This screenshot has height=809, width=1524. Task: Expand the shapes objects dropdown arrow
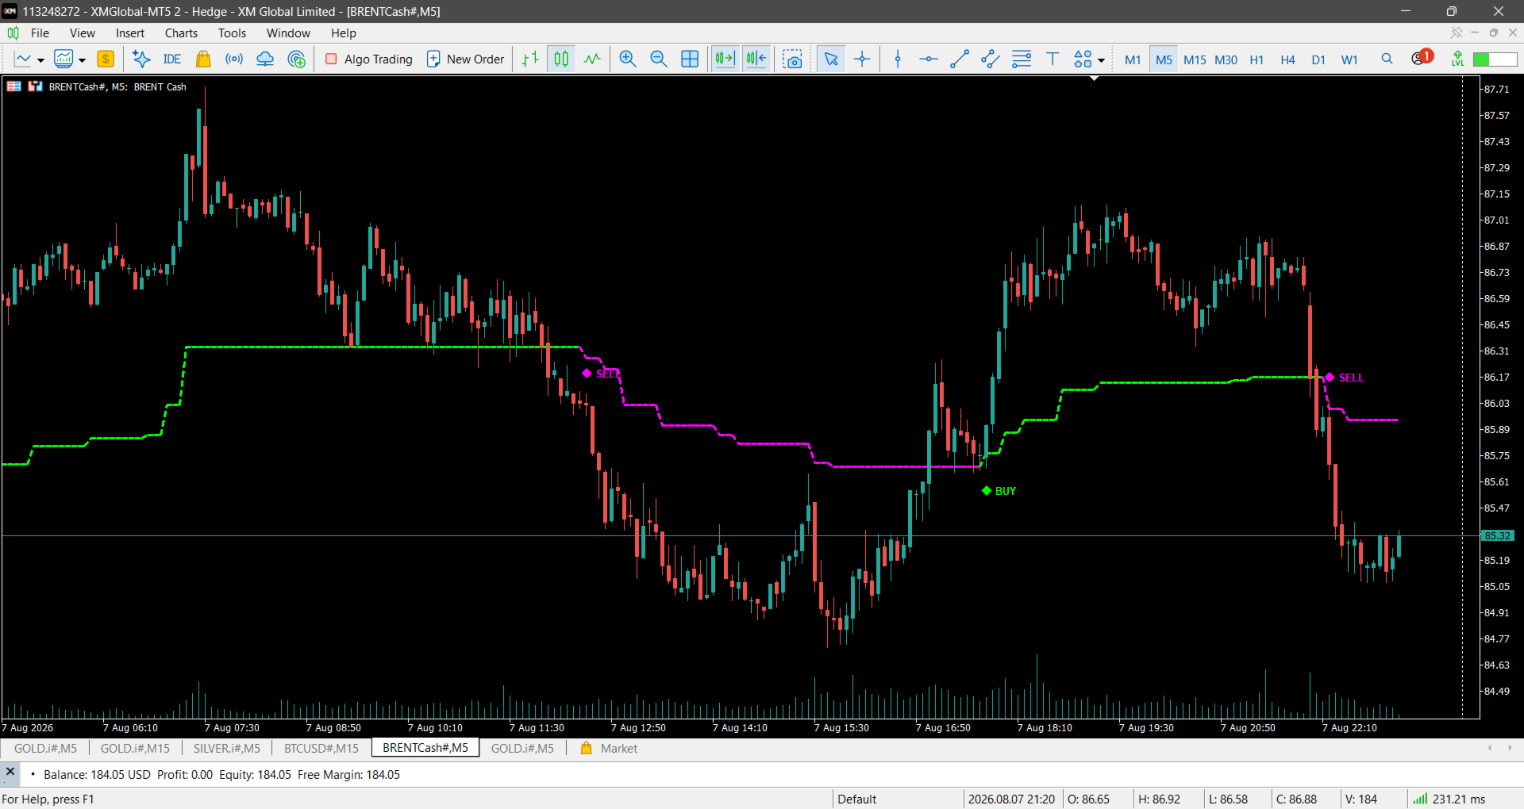tap(1101, 60)
